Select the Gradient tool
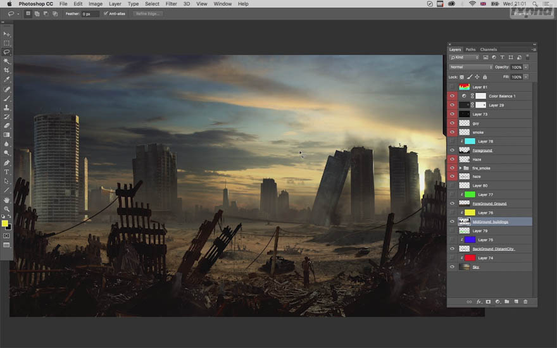 [6, 135]
